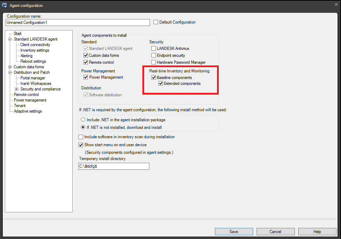Select Tenant in the settings tree

click(x=19, y=105)
